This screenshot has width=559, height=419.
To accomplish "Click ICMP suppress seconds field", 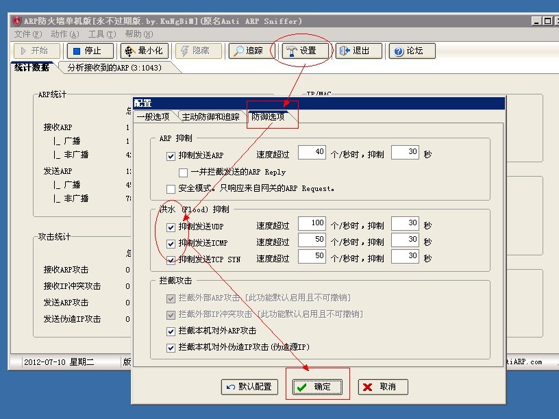I will pos(405,240).
